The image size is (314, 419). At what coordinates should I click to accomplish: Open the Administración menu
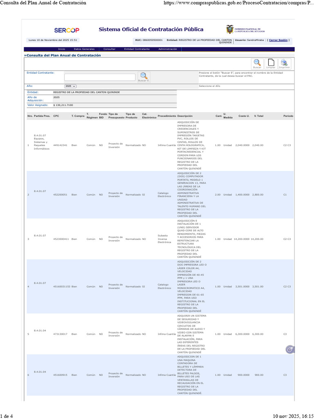tap(168, 49)
